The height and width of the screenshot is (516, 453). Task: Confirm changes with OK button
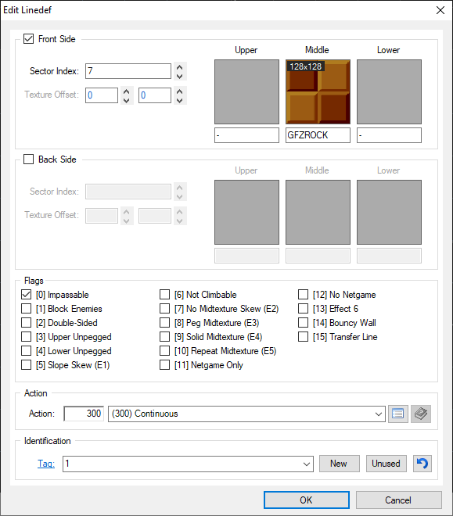pyautogui.click(x=307, y=500)
